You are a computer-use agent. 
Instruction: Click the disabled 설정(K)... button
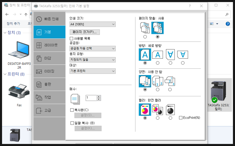88,128
